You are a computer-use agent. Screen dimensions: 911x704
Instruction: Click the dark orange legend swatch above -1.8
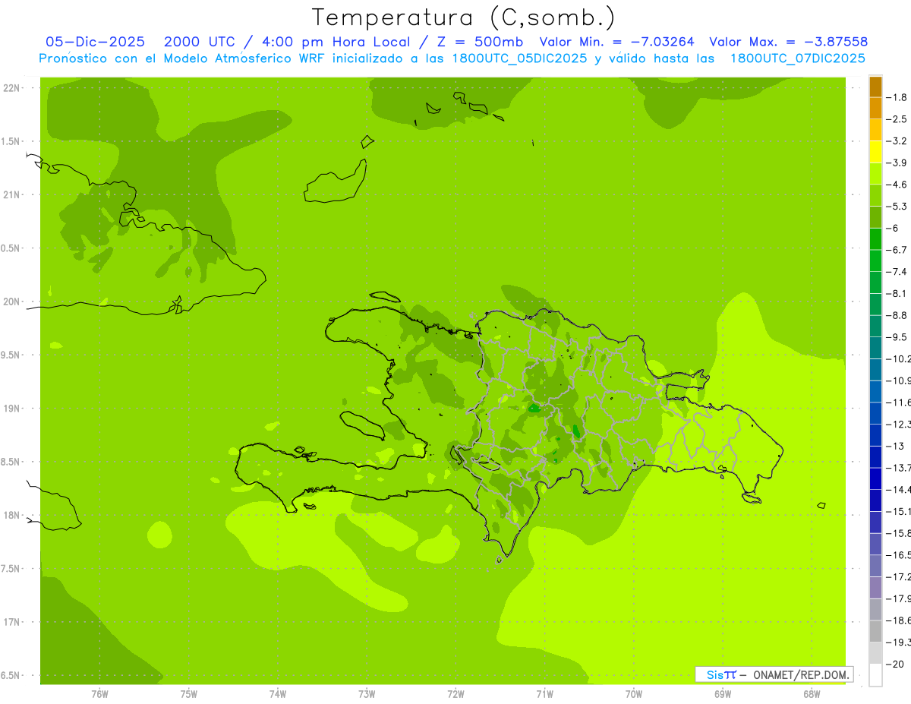click(875, 87)
